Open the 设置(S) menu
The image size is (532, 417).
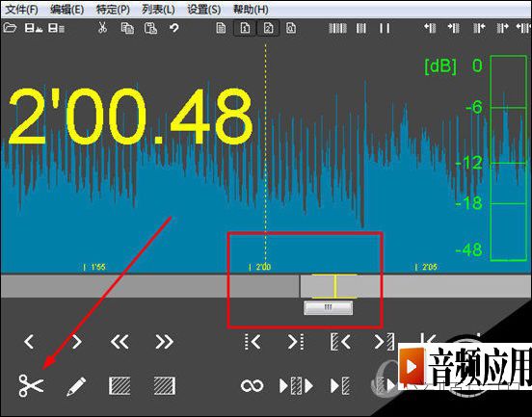(204, 10)
